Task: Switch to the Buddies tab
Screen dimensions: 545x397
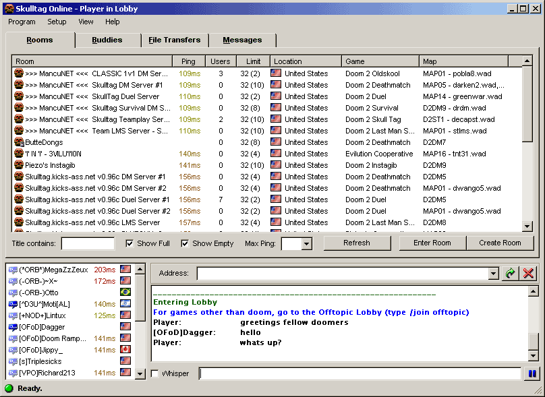Action: point(107,40)
